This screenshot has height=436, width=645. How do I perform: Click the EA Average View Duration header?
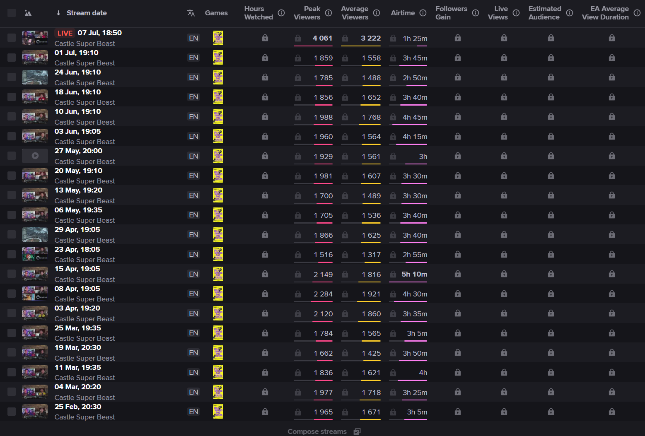click(605, 13)
